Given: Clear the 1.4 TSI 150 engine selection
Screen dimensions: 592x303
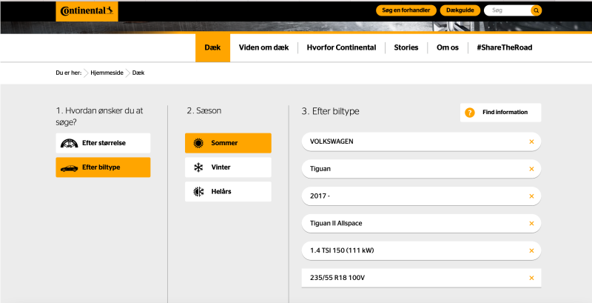Looking at the screenshot, I should coord(531,250).
